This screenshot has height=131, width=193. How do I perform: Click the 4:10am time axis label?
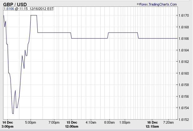point(91,122)
